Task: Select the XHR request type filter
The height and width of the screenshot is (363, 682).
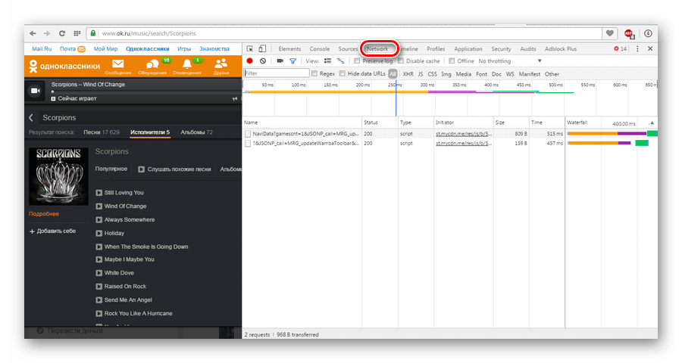Action: click(408, 74)
